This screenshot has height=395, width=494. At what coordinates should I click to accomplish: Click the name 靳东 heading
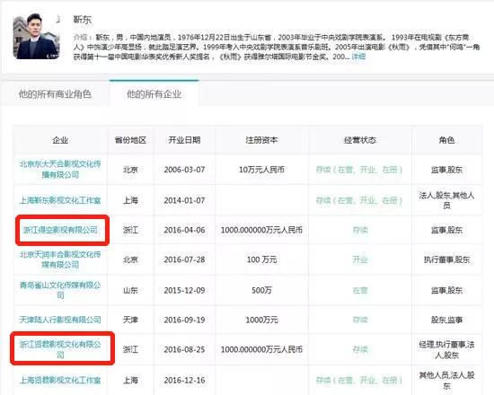(x=83, y=20)
